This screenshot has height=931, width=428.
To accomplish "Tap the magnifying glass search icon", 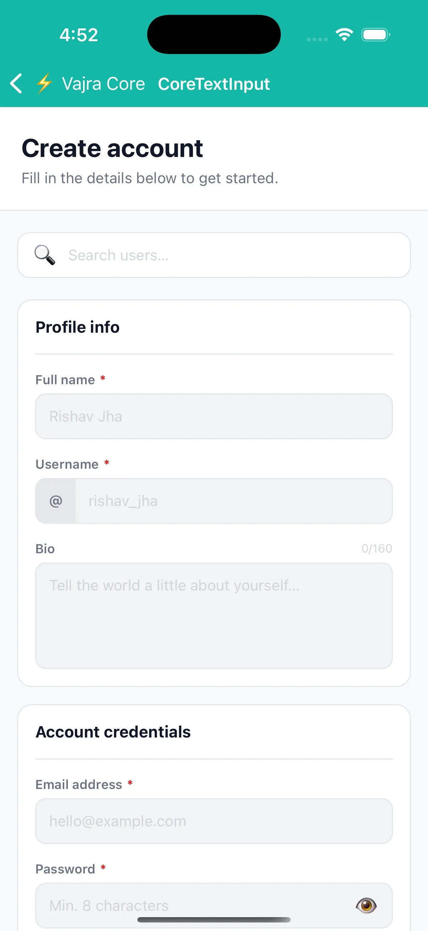I will click(x=45, y=255).
